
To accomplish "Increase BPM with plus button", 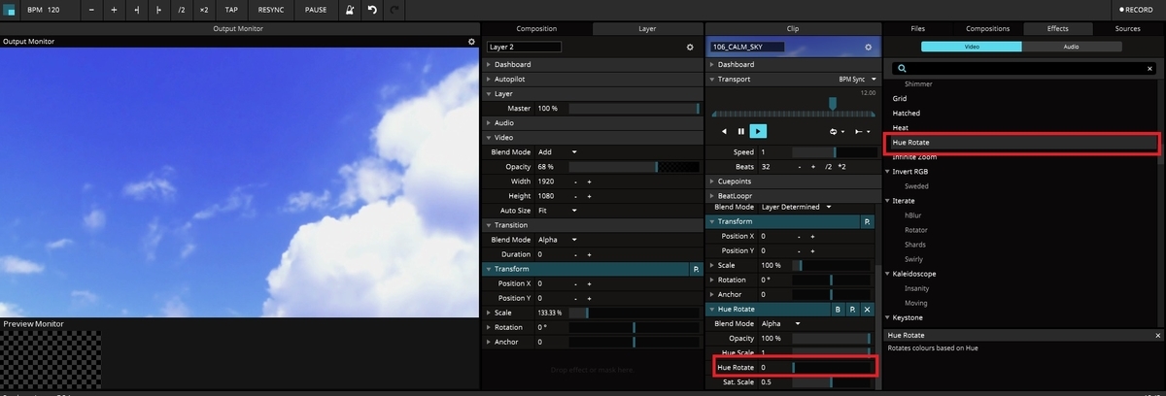I will tap(114, 9).
